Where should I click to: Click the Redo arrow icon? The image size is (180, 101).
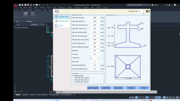[x=44, y=5]
